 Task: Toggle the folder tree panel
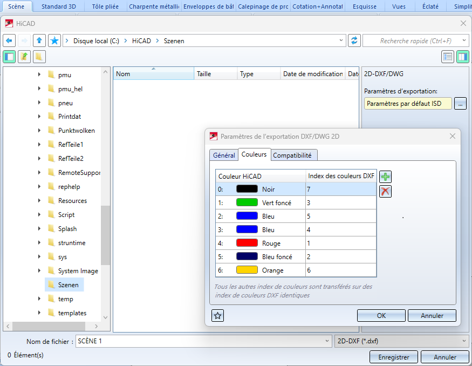pos(9,57)
